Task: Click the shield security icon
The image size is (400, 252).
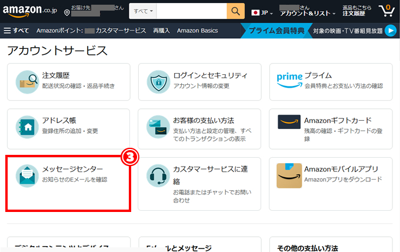Action: (x=158, y=82)
